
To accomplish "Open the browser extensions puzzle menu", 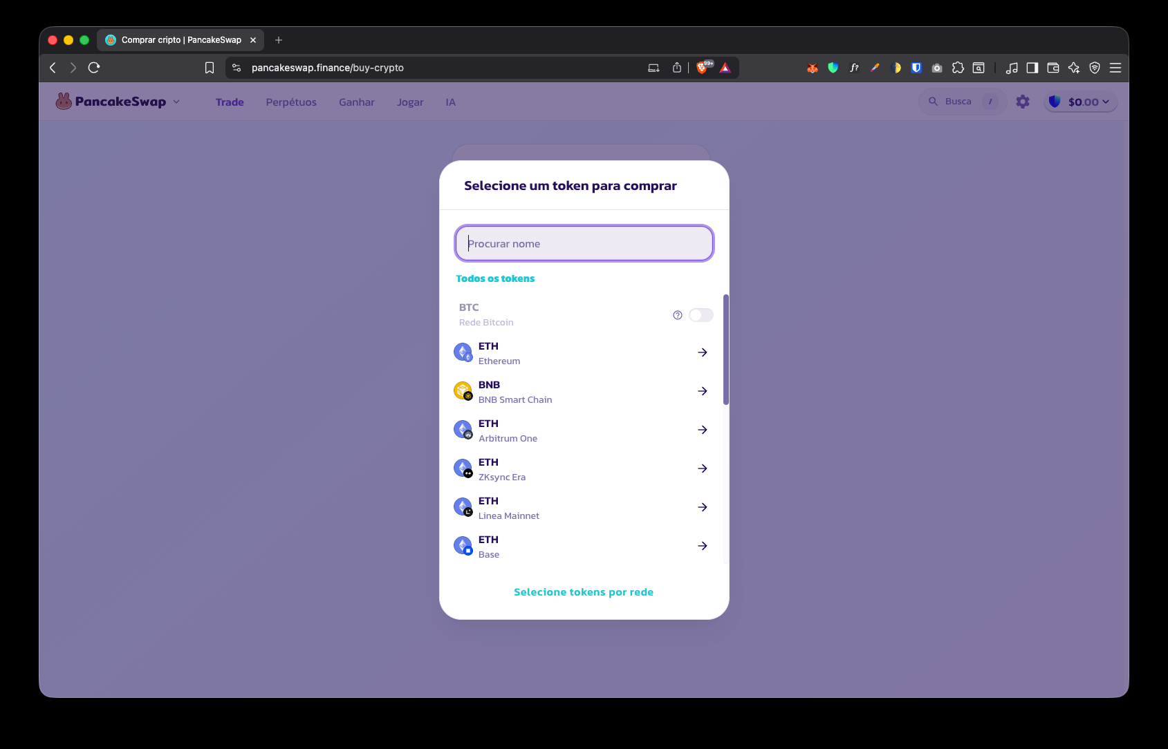I will pos(958,68).
